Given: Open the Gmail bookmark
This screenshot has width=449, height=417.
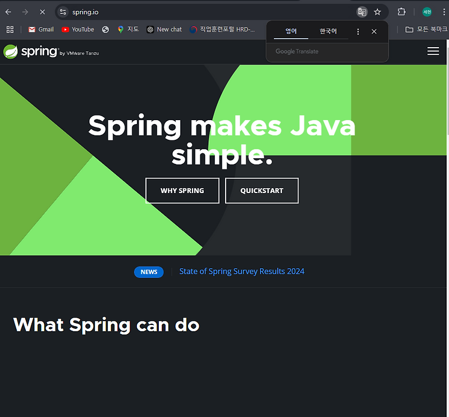Looking at the screenshot, I should pos(40,29).
